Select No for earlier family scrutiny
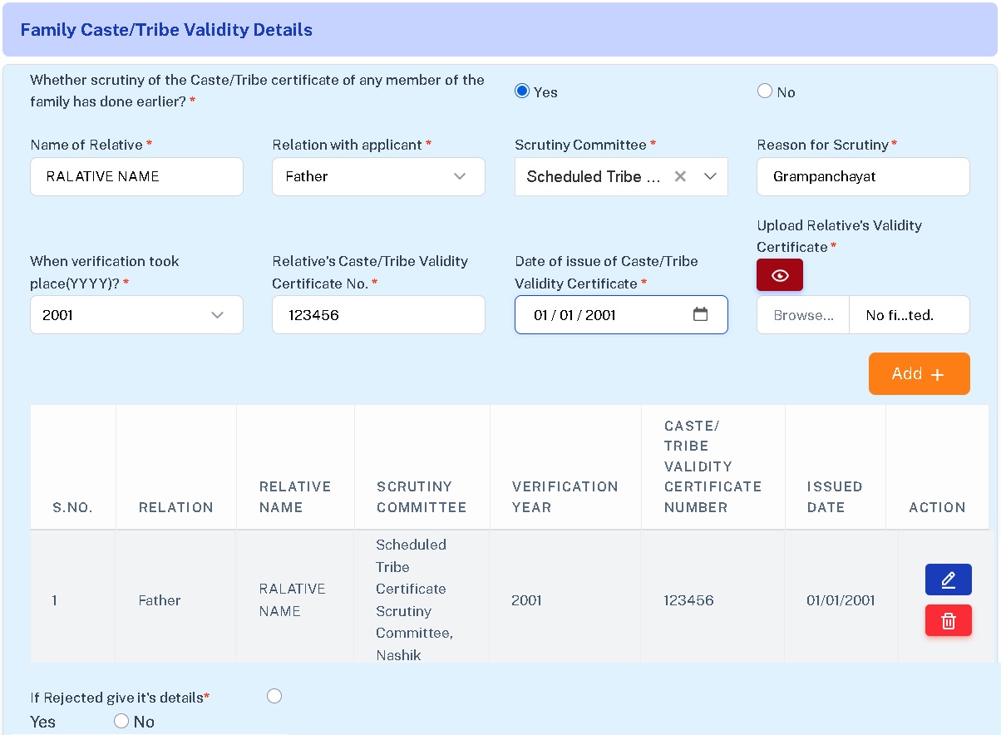The width and height of the screenshot is (1001, 735). [765, 91]
